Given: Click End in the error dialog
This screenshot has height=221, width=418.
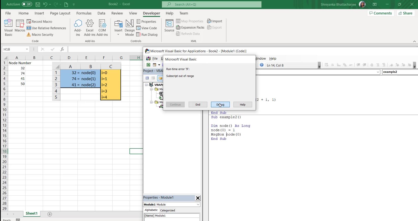Looking at the screenshot, I should [x=198, y=105].
